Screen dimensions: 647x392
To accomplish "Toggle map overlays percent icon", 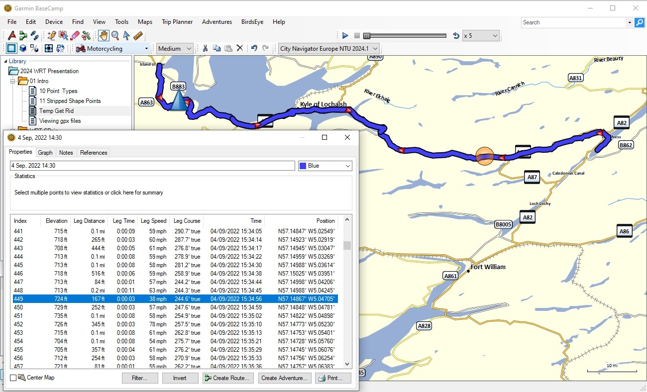I will click(34, 48).
